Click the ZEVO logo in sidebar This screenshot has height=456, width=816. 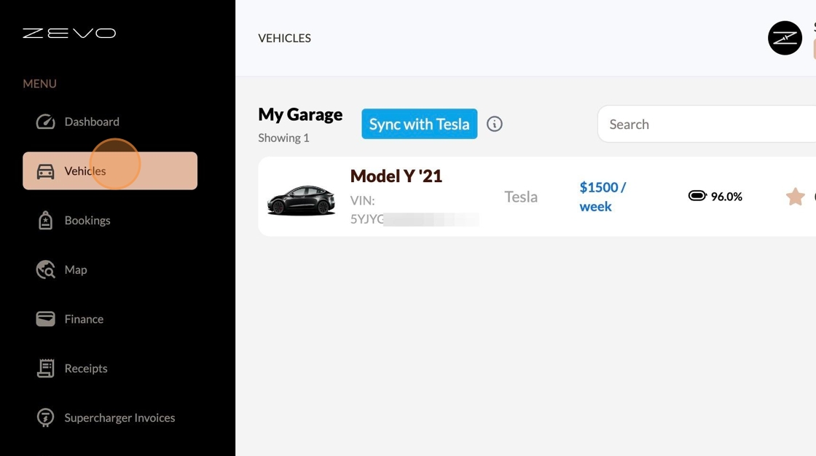pos(69,34)
